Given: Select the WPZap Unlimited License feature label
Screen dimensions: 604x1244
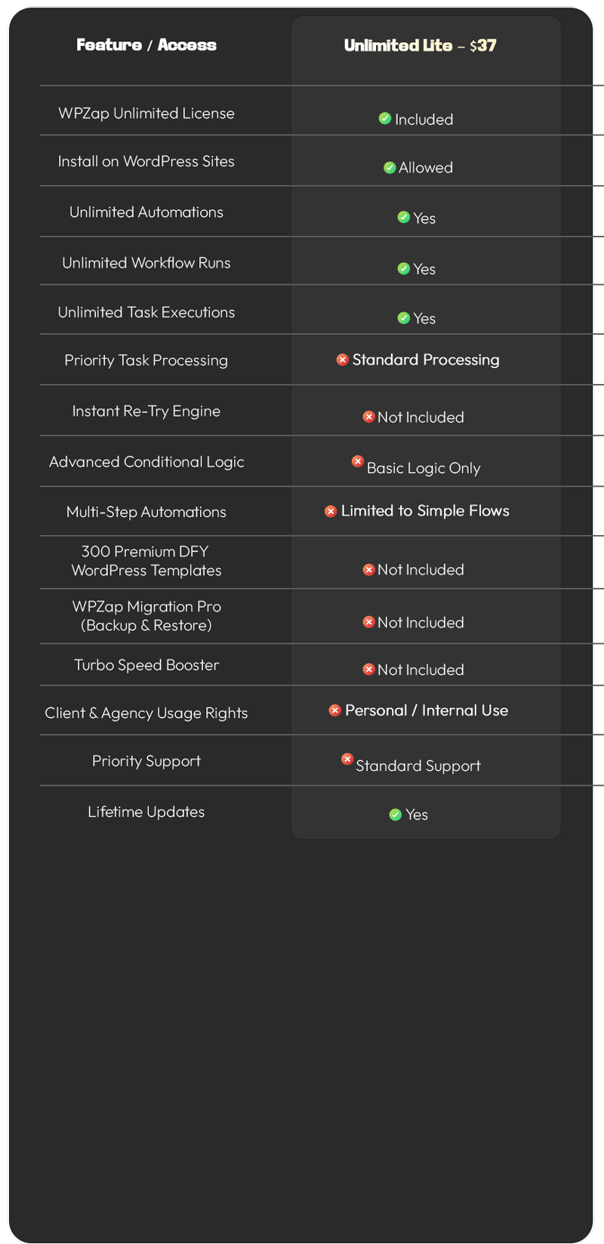Looking at the screenshot, I should (146, 113).
